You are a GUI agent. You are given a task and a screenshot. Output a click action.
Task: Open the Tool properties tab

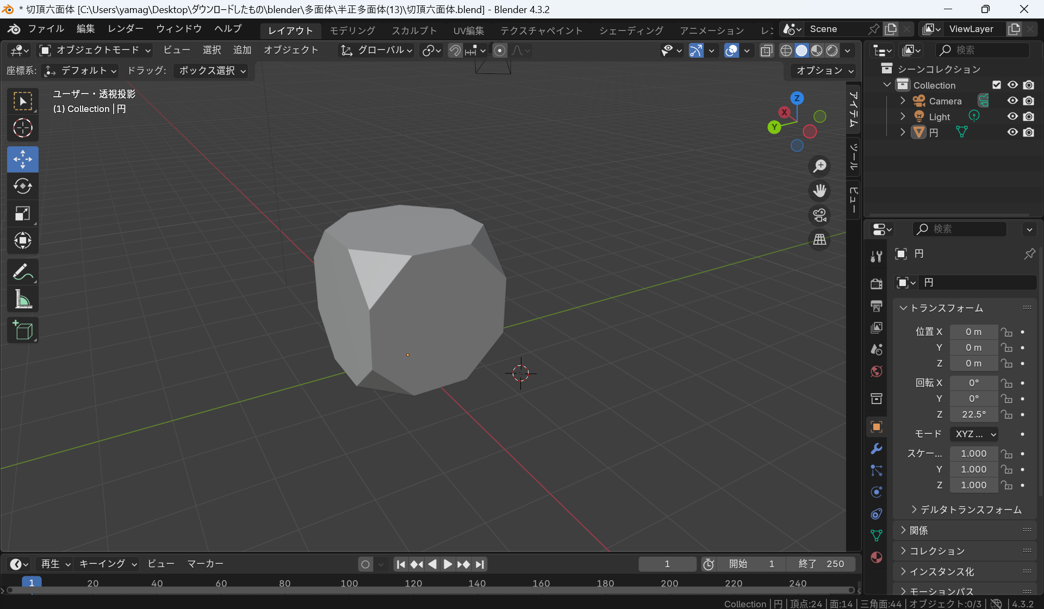click(x=876, y=257)
